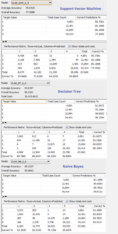Select Naive Bayes Correct % value 63.3839
The height and width of the screenshot is (234, 118).
[22, 230]
